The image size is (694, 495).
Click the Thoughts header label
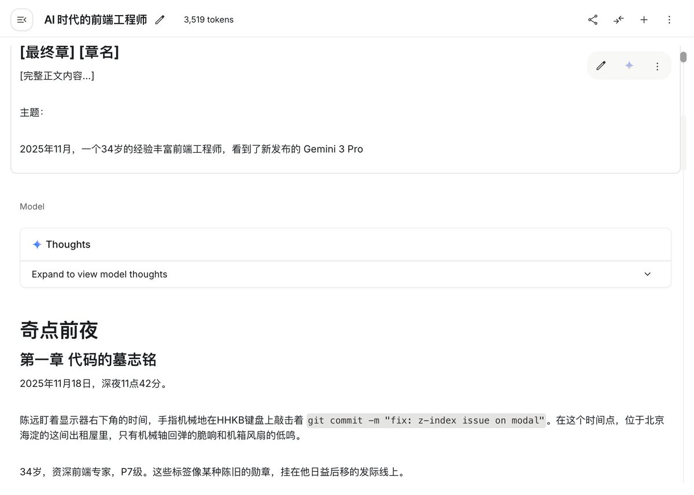point(68,245)
